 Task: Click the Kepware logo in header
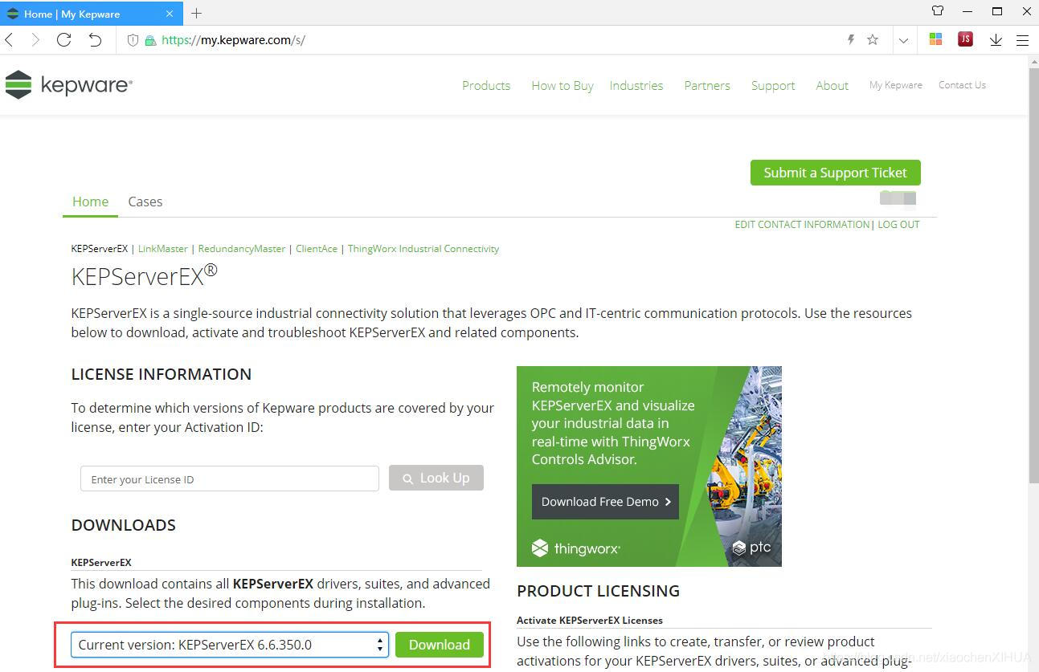tap(69, 85)
